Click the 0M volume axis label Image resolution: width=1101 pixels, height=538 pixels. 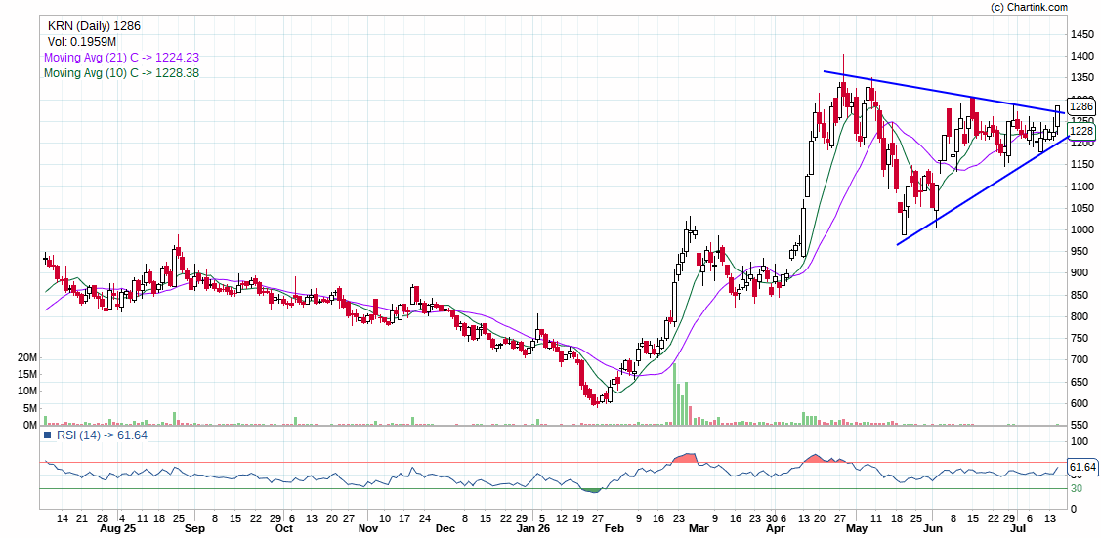30,425
